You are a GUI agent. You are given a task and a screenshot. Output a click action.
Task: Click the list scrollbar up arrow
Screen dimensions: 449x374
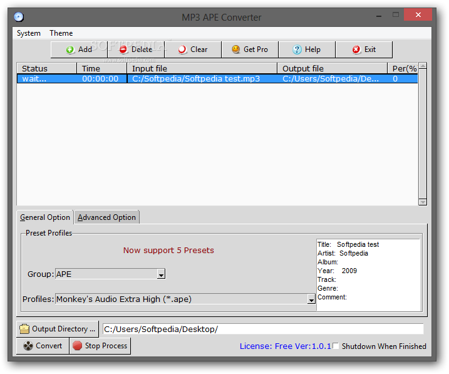(423, 66)
